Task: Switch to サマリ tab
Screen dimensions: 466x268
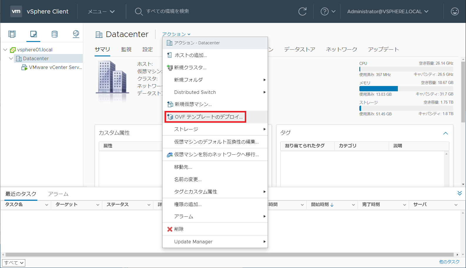Action: [102, 49]
